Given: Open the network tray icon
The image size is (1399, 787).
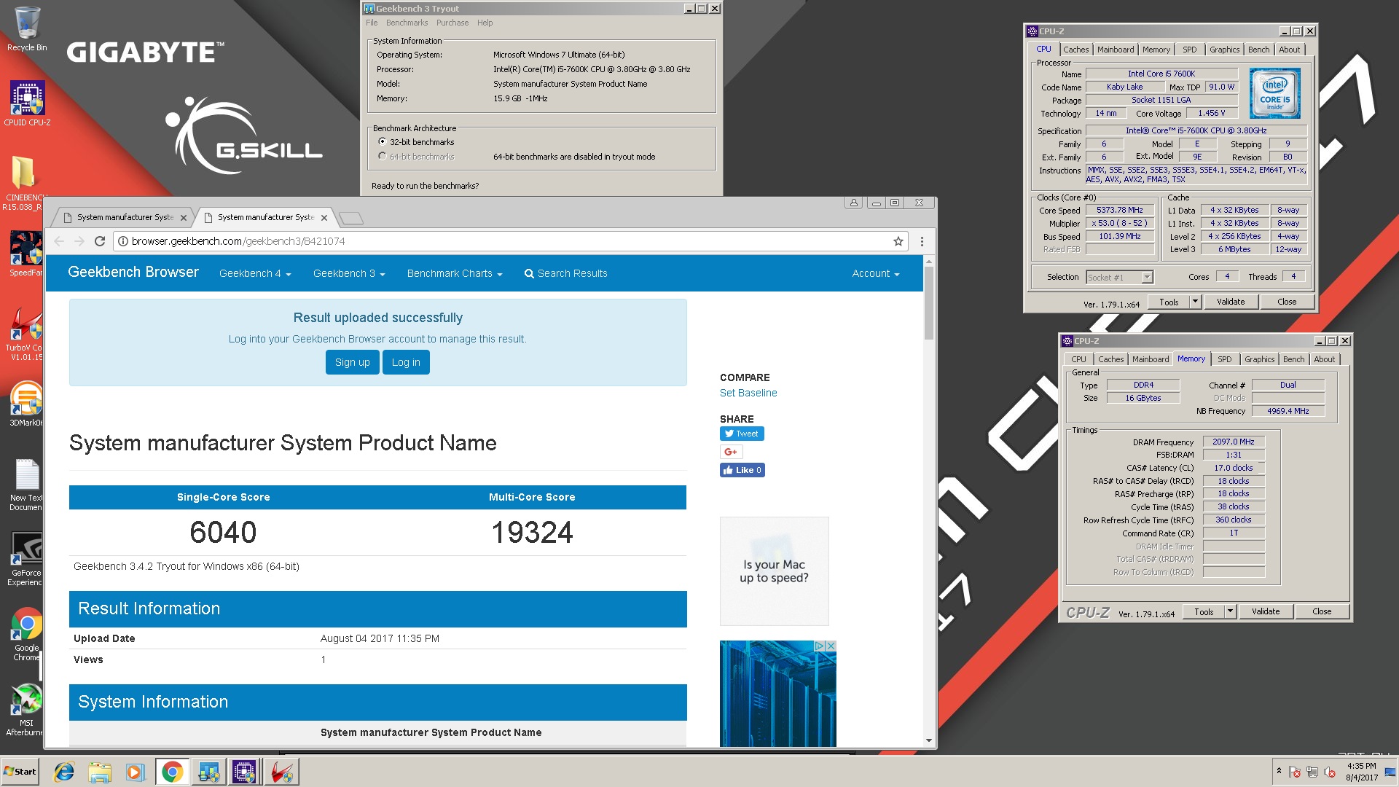Looking at the screenshot, I should 1312,772.
